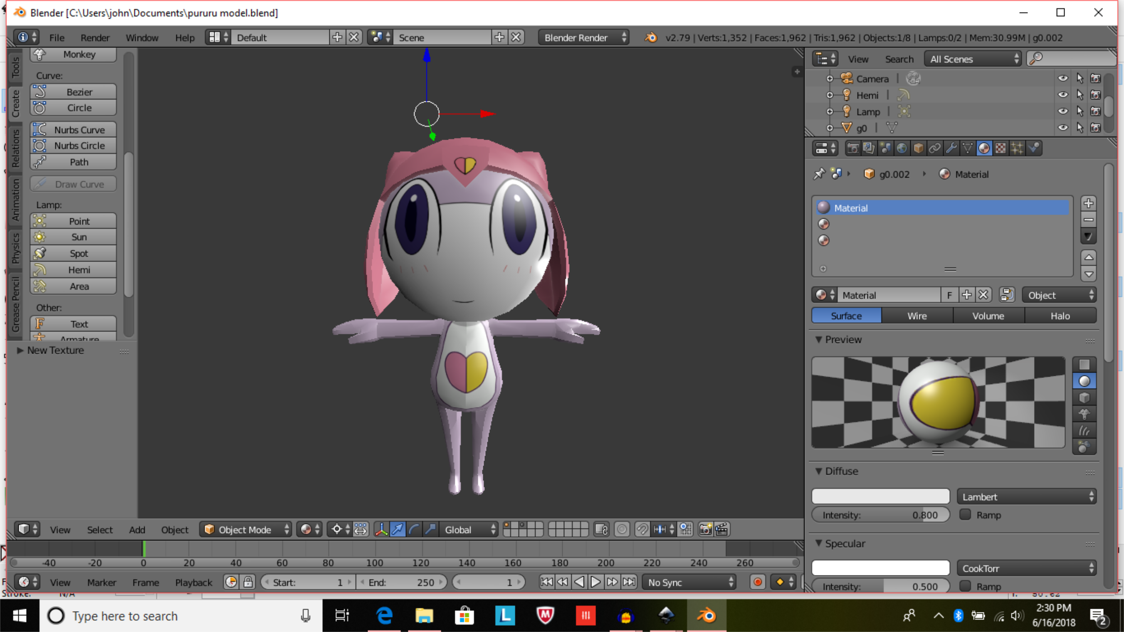The width and height of the screenshot is (1124, 632).
Task: Select the Scale manipulator icon
Action: 430,529
